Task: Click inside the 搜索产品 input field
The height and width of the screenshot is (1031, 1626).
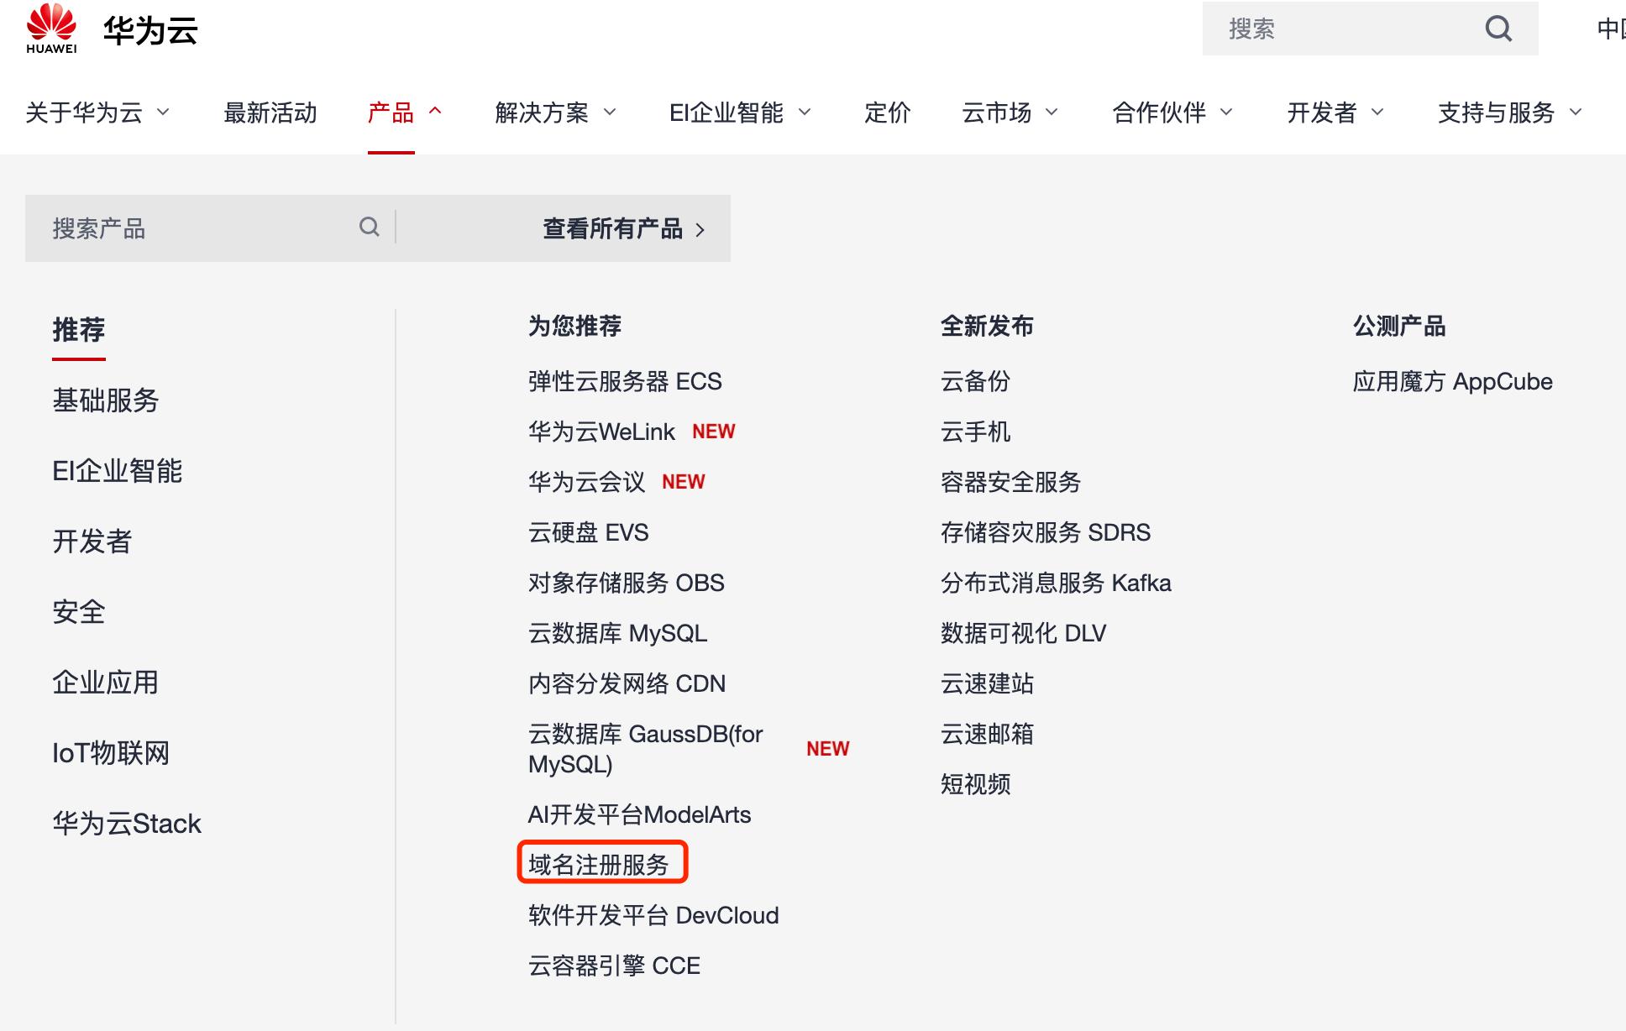Action: (x=168, y=227)
